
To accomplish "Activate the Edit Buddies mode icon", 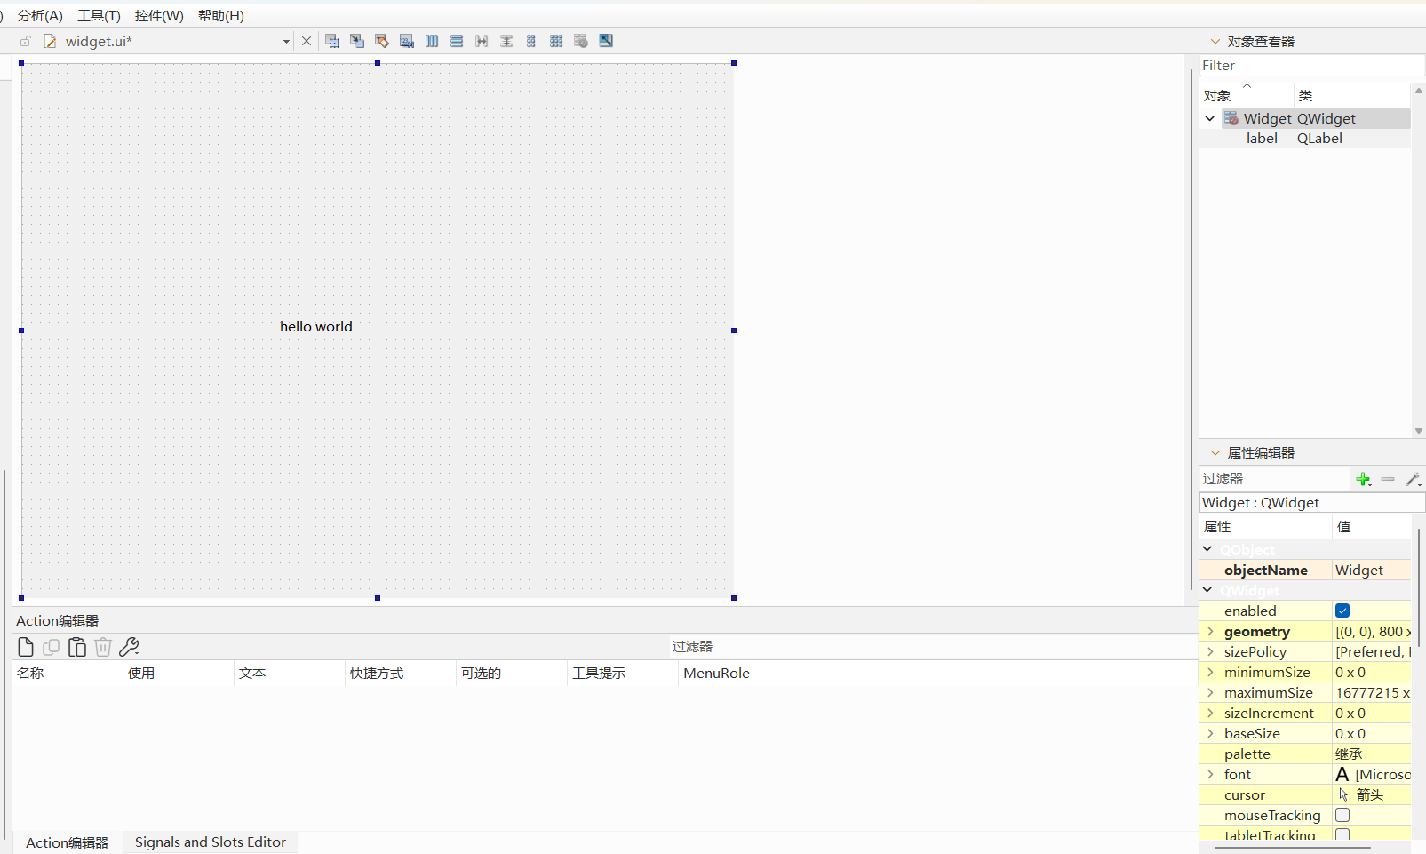I will [x=382, y=41].
